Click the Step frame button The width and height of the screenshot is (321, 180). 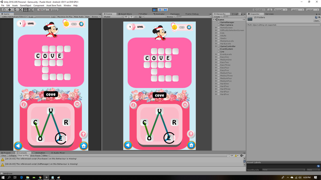[x=166, y=10]
